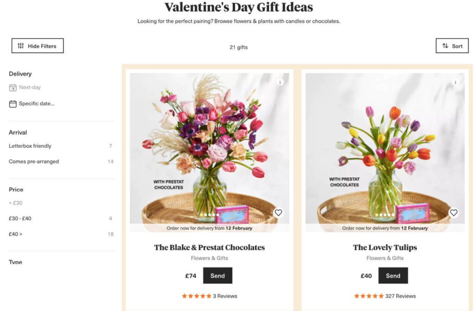Open The Blake & Prestat Chocolates title link
This screenshot has height=311, width=475.
click(x=209, y=248)
